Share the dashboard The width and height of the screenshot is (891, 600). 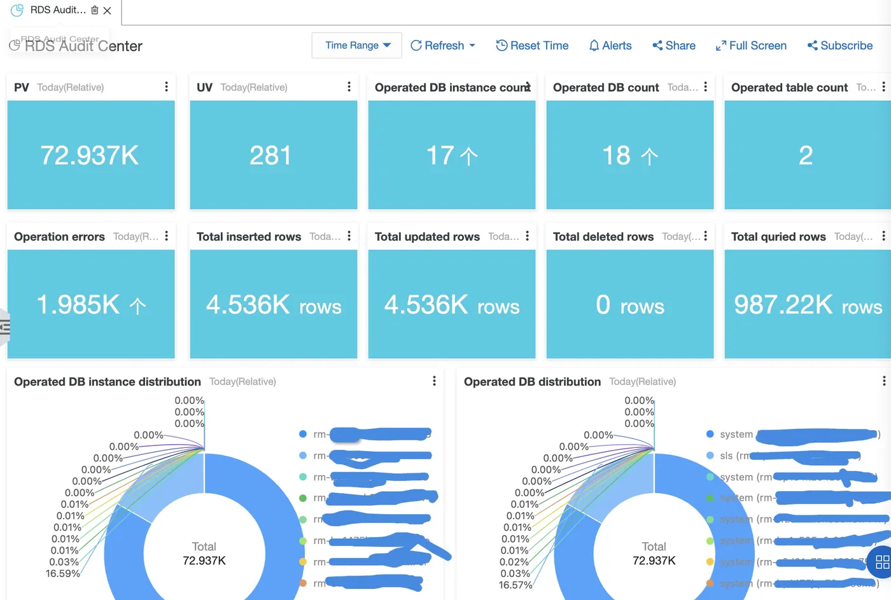pos(673,45)
